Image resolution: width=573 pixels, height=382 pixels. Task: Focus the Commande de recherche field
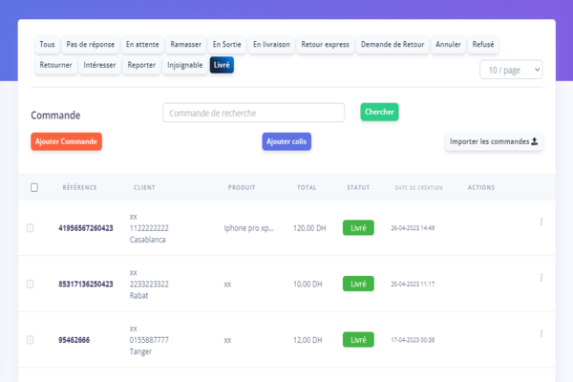click(253, 113)
